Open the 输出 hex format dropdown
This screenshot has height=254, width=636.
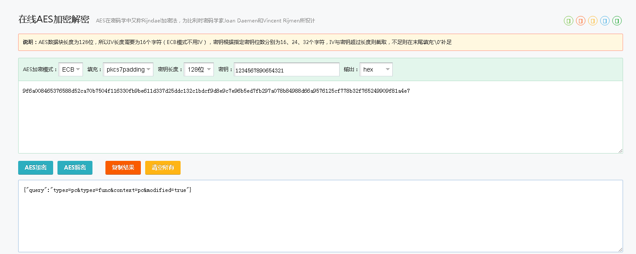[x=376, y=69]
